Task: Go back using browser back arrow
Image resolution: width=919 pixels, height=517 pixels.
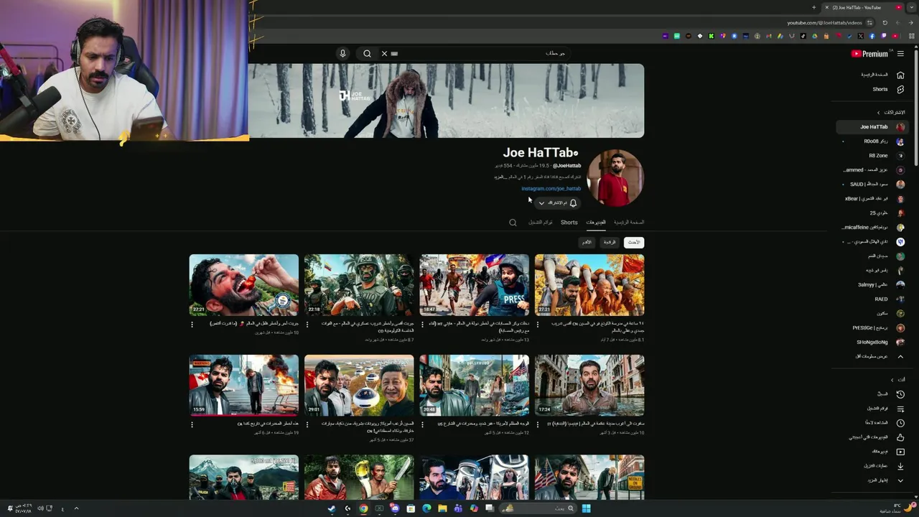Action: pos(910,23)
